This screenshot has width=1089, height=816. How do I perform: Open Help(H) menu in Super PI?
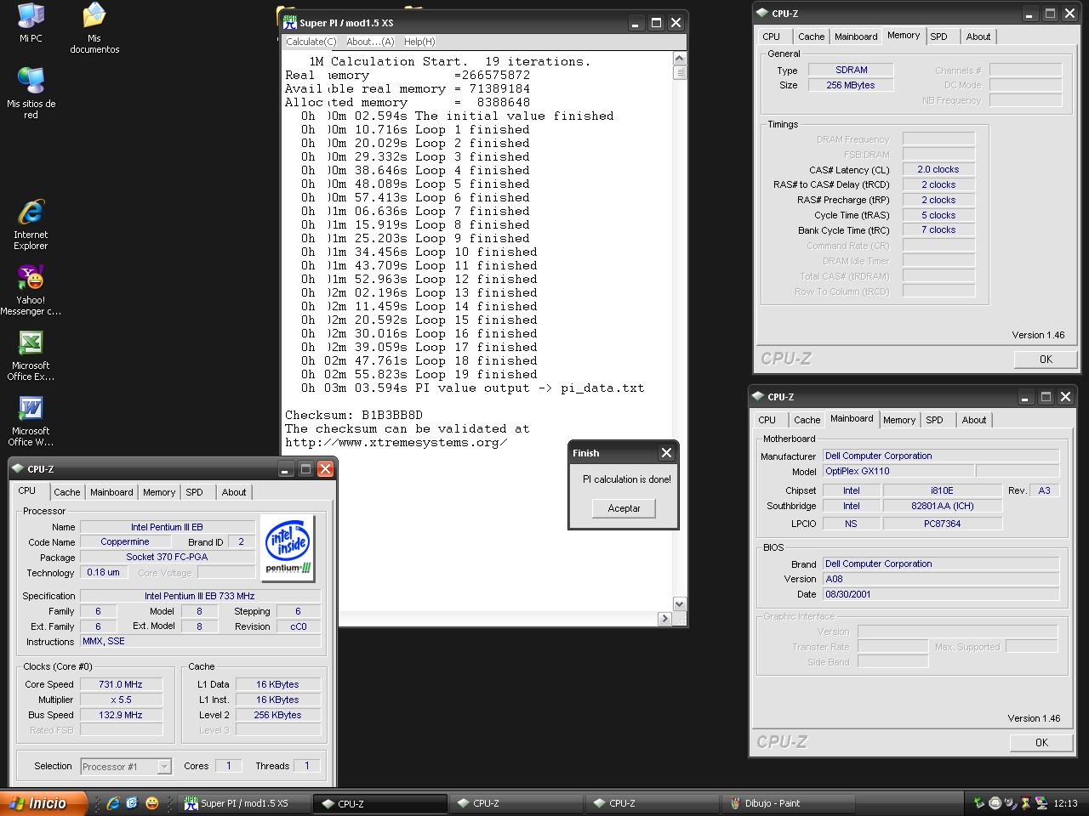[419, 42]
